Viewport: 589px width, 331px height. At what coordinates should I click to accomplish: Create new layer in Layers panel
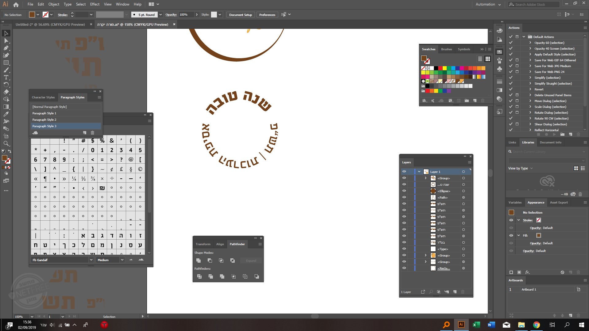click(455, 292)
